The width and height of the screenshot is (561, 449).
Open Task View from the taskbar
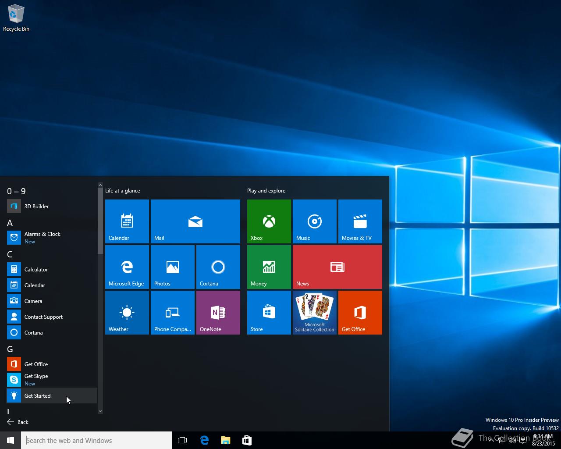[182, 440]
